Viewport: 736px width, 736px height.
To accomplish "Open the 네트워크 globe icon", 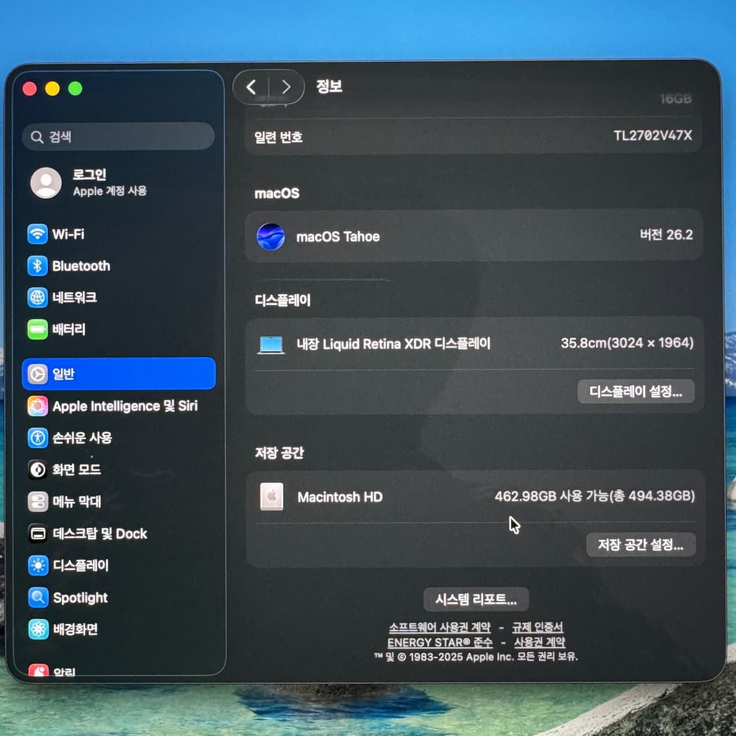I will [x=37, y=298].
